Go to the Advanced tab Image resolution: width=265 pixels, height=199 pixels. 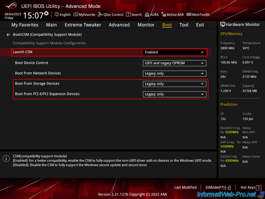(119, 25)
